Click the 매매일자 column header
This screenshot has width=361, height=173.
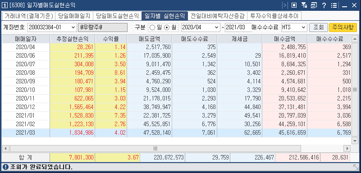pyautogui.click(x=26, y=39)
